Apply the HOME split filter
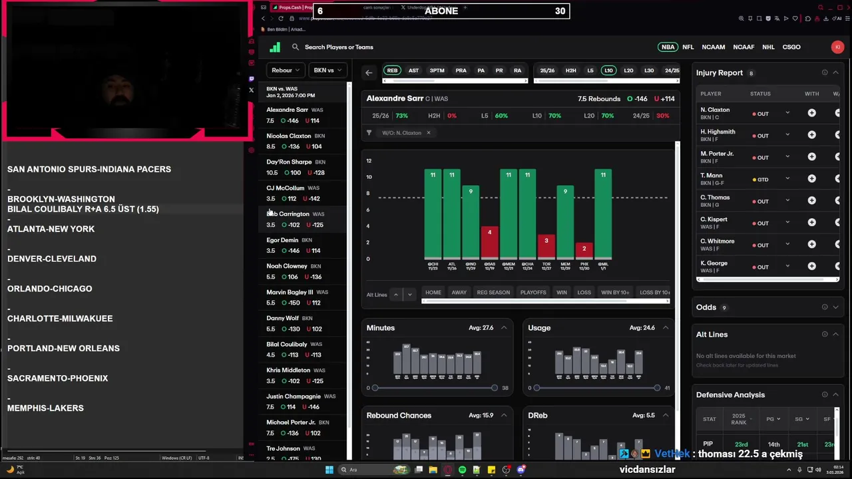852x479 pixels. (x=433, y=292)
